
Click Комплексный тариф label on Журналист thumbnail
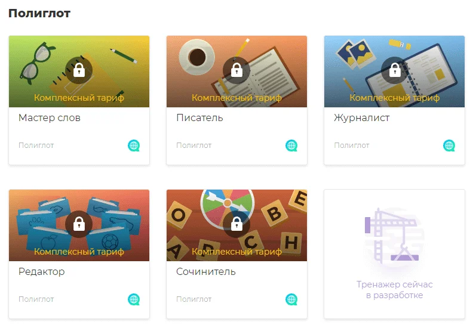(395, 98)
